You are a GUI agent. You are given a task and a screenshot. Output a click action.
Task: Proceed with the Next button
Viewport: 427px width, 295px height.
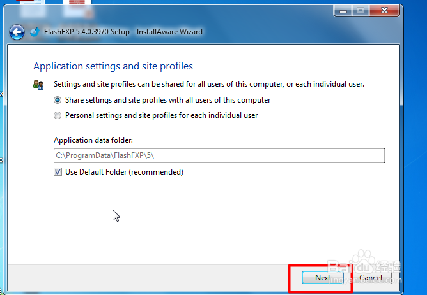coord(322,278)
